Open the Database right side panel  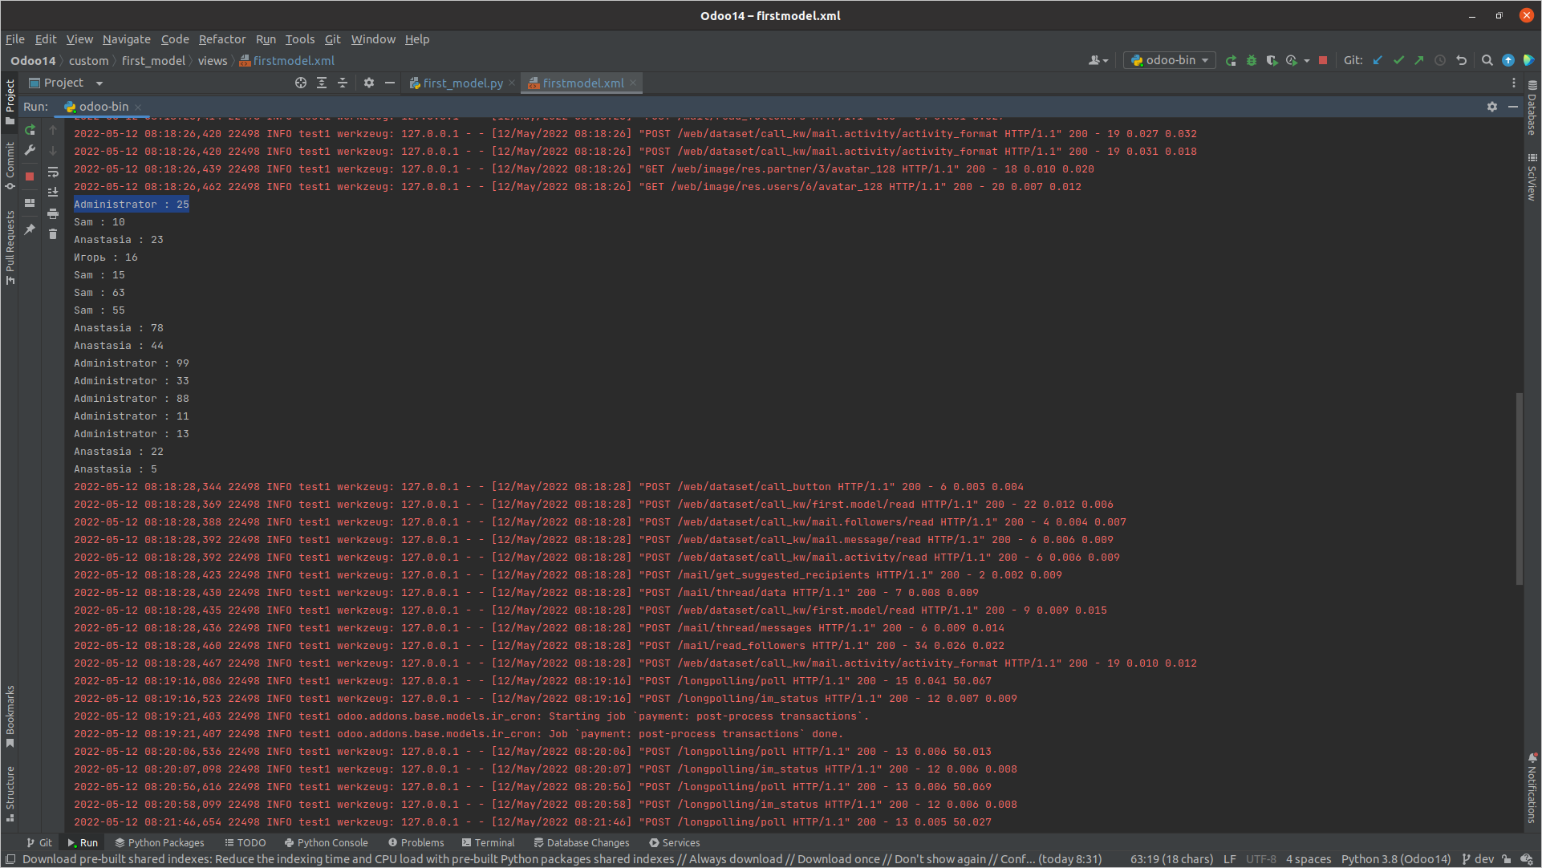pyautogui.click(x=1532, y=107)
